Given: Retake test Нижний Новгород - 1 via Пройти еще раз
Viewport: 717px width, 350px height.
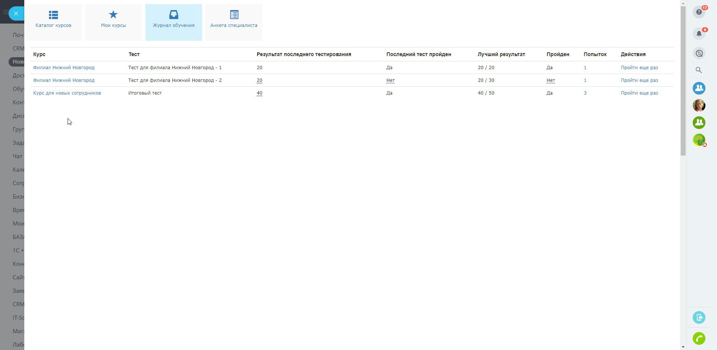Looking at the screenshot, I should (x=640, y=68).
